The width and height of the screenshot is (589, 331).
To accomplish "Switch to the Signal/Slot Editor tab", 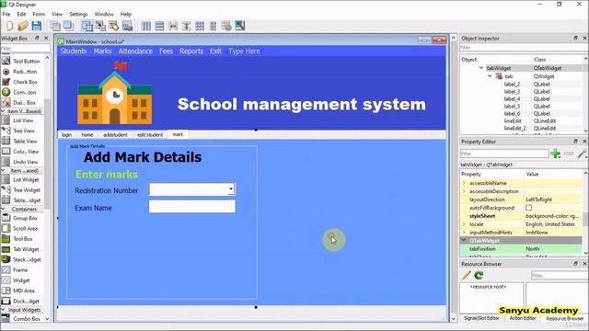I will [x=481, y=318].
